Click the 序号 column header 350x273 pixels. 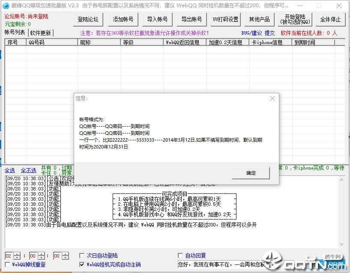tap(15, 42)
